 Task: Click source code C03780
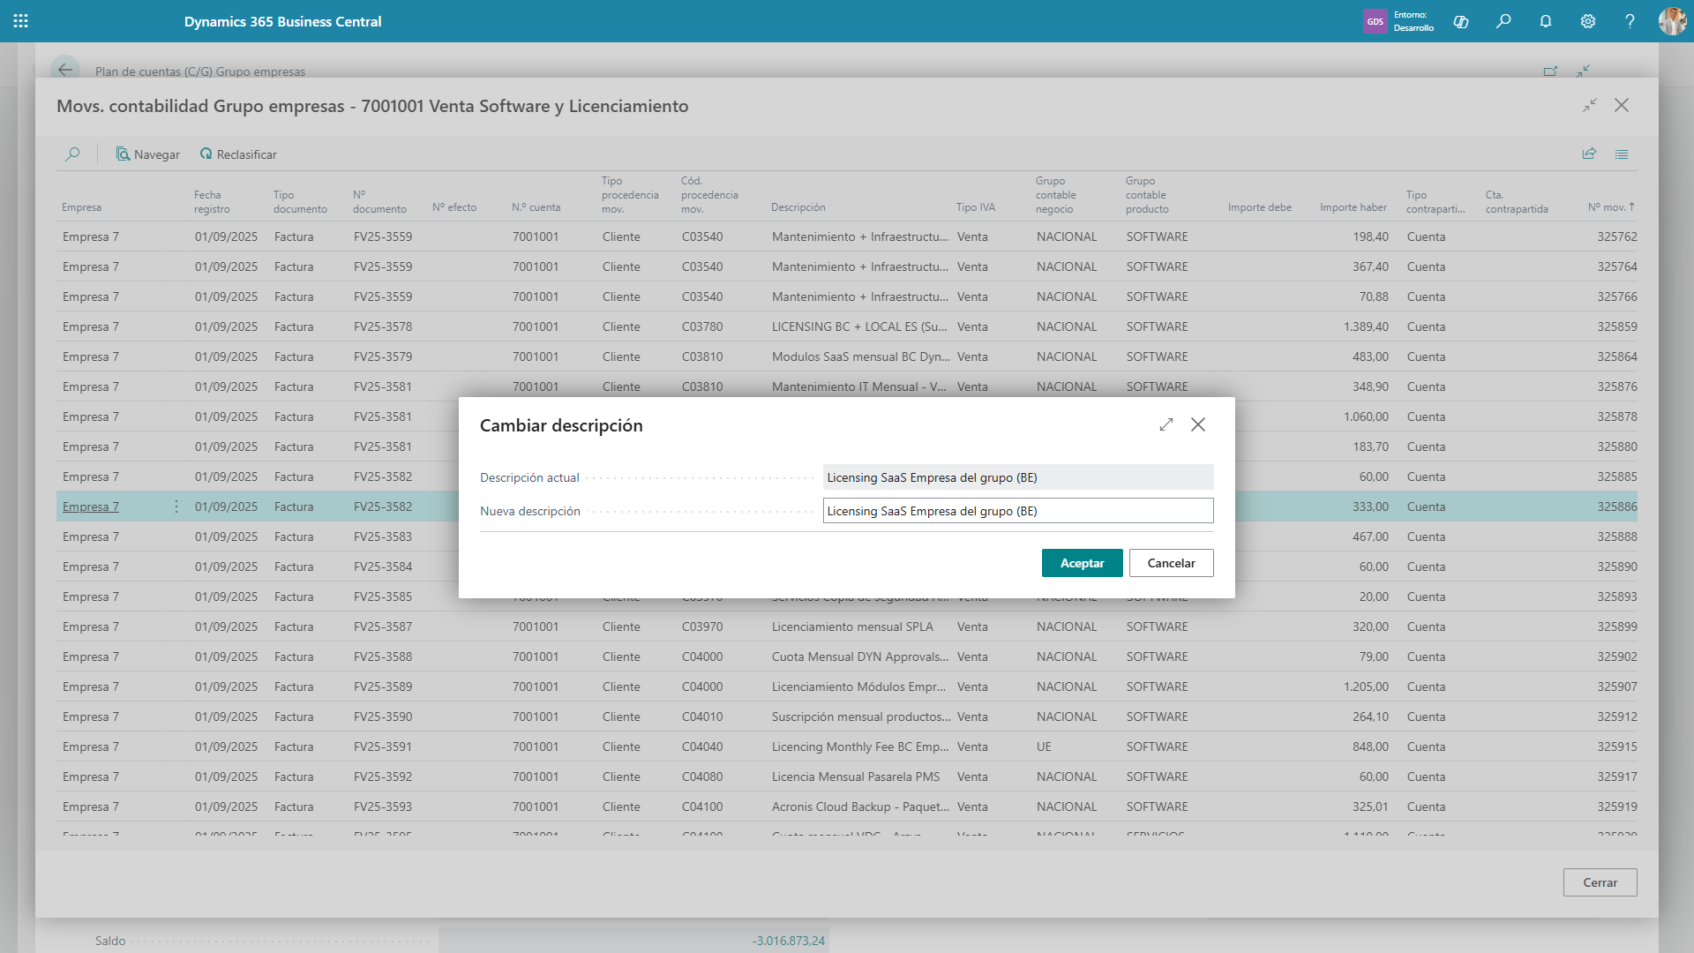(x=702, y=326)
